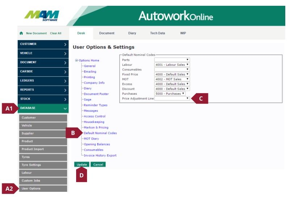Select Default Nominal Codes in options tree
This screenshot has height=203, width=290.
point(100,133)
